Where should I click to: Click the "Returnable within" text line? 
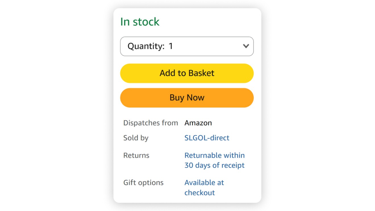[x=214, y=155]
